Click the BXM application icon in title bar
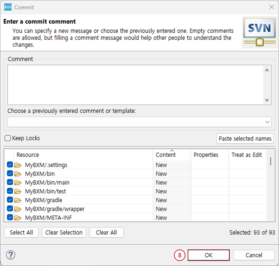 coord(8,7)
